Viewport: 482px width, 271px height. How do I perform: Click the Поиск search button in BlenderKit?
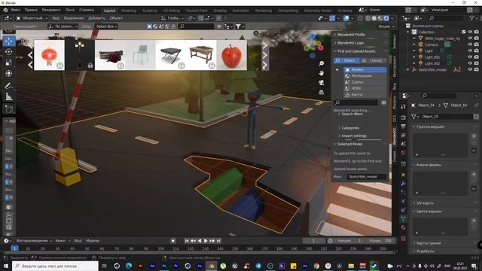click(346, 60)
